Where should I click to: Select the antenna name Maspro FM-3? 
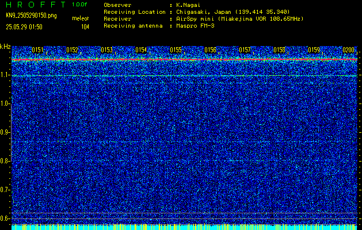tap(195, 26)
